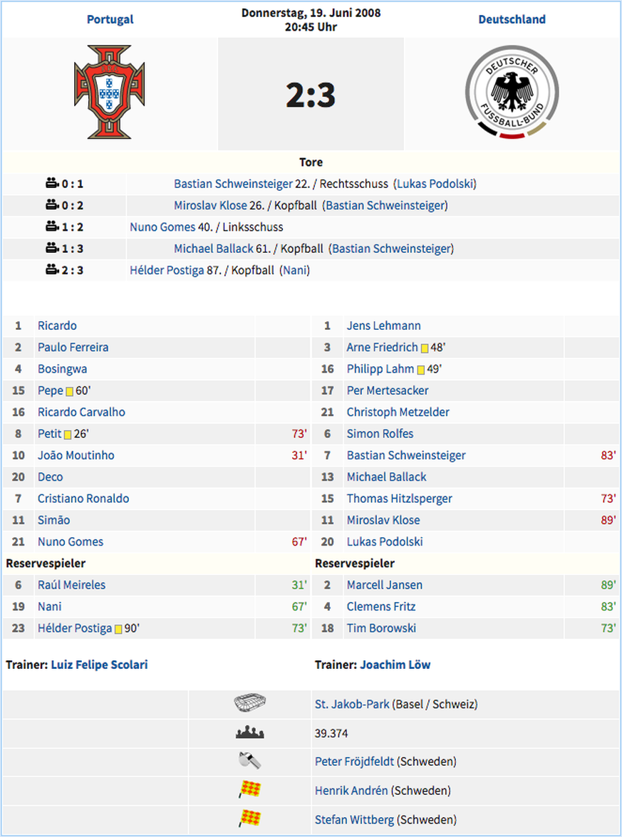Open the Deutschland team link in header
This screenshot has width=622, height=837.
(512, 19)
